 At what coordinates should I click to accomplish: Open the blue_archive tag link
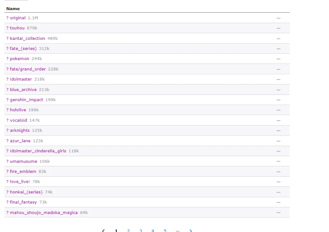point(23,89)
